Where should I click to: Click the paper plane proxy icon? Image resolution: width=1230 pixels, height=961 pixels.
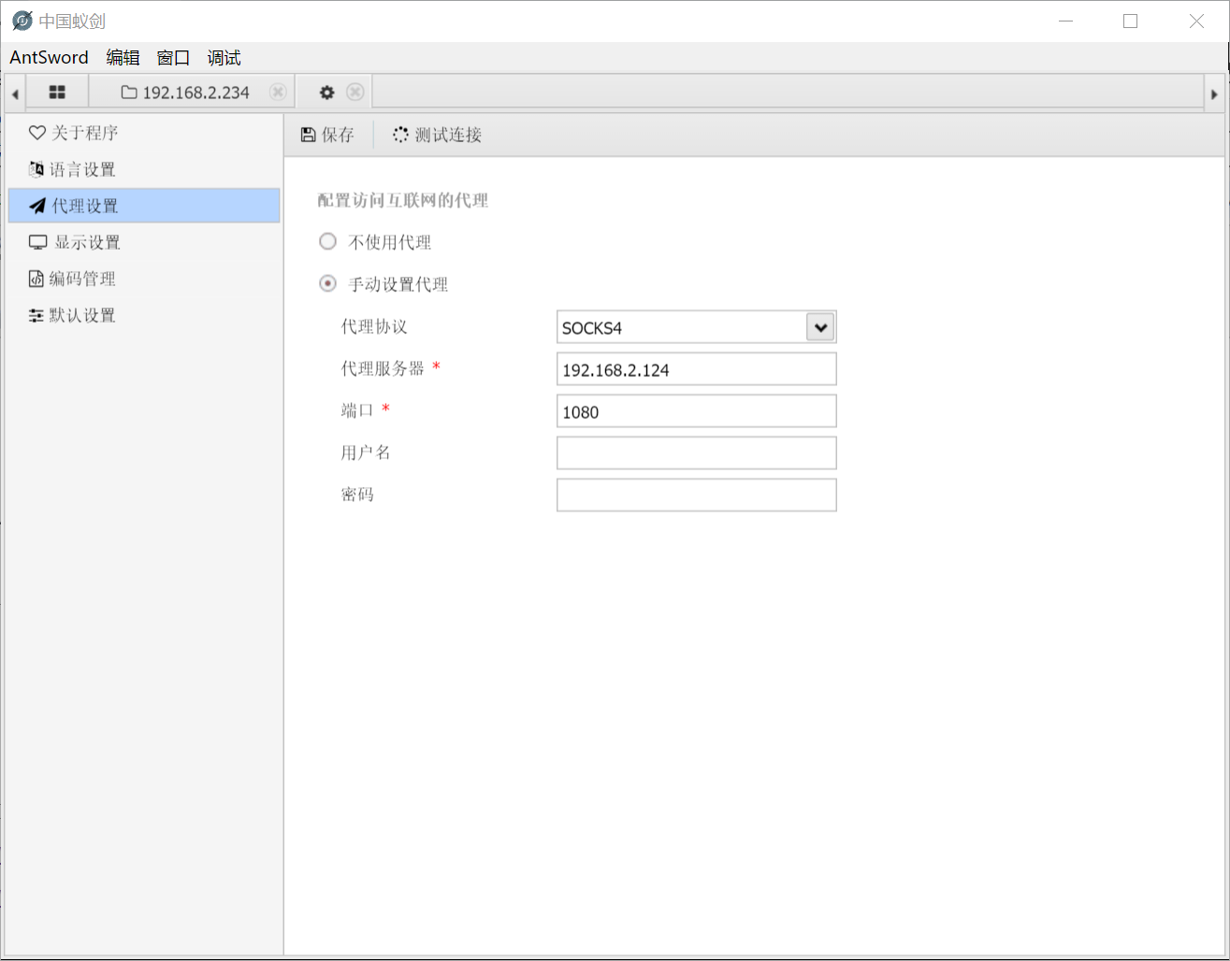(37, 206)
